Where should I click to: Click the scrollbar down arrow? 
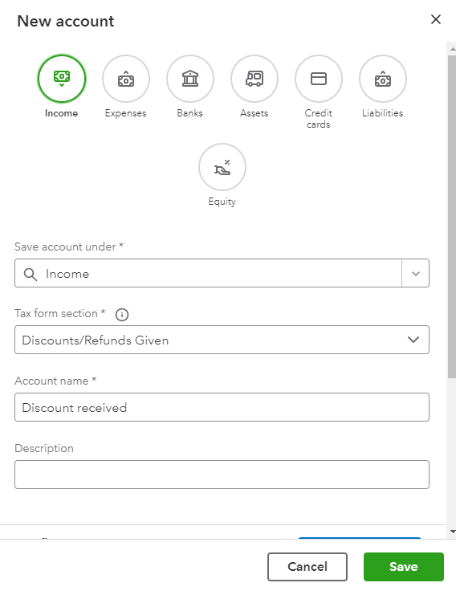(452, 532)
